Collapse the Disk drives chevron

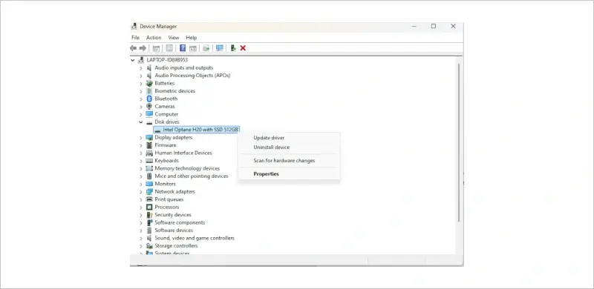point(141,122)
